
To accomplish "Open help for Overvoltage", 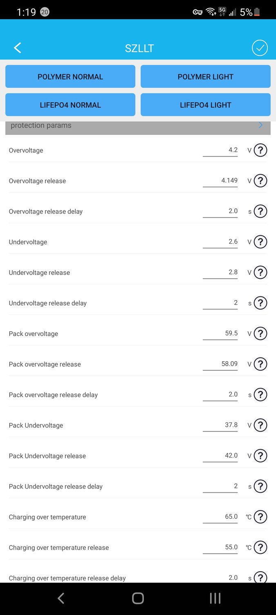I will click(x=260, y=150).
